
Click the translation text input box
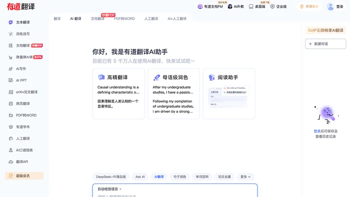click(175, 191)
